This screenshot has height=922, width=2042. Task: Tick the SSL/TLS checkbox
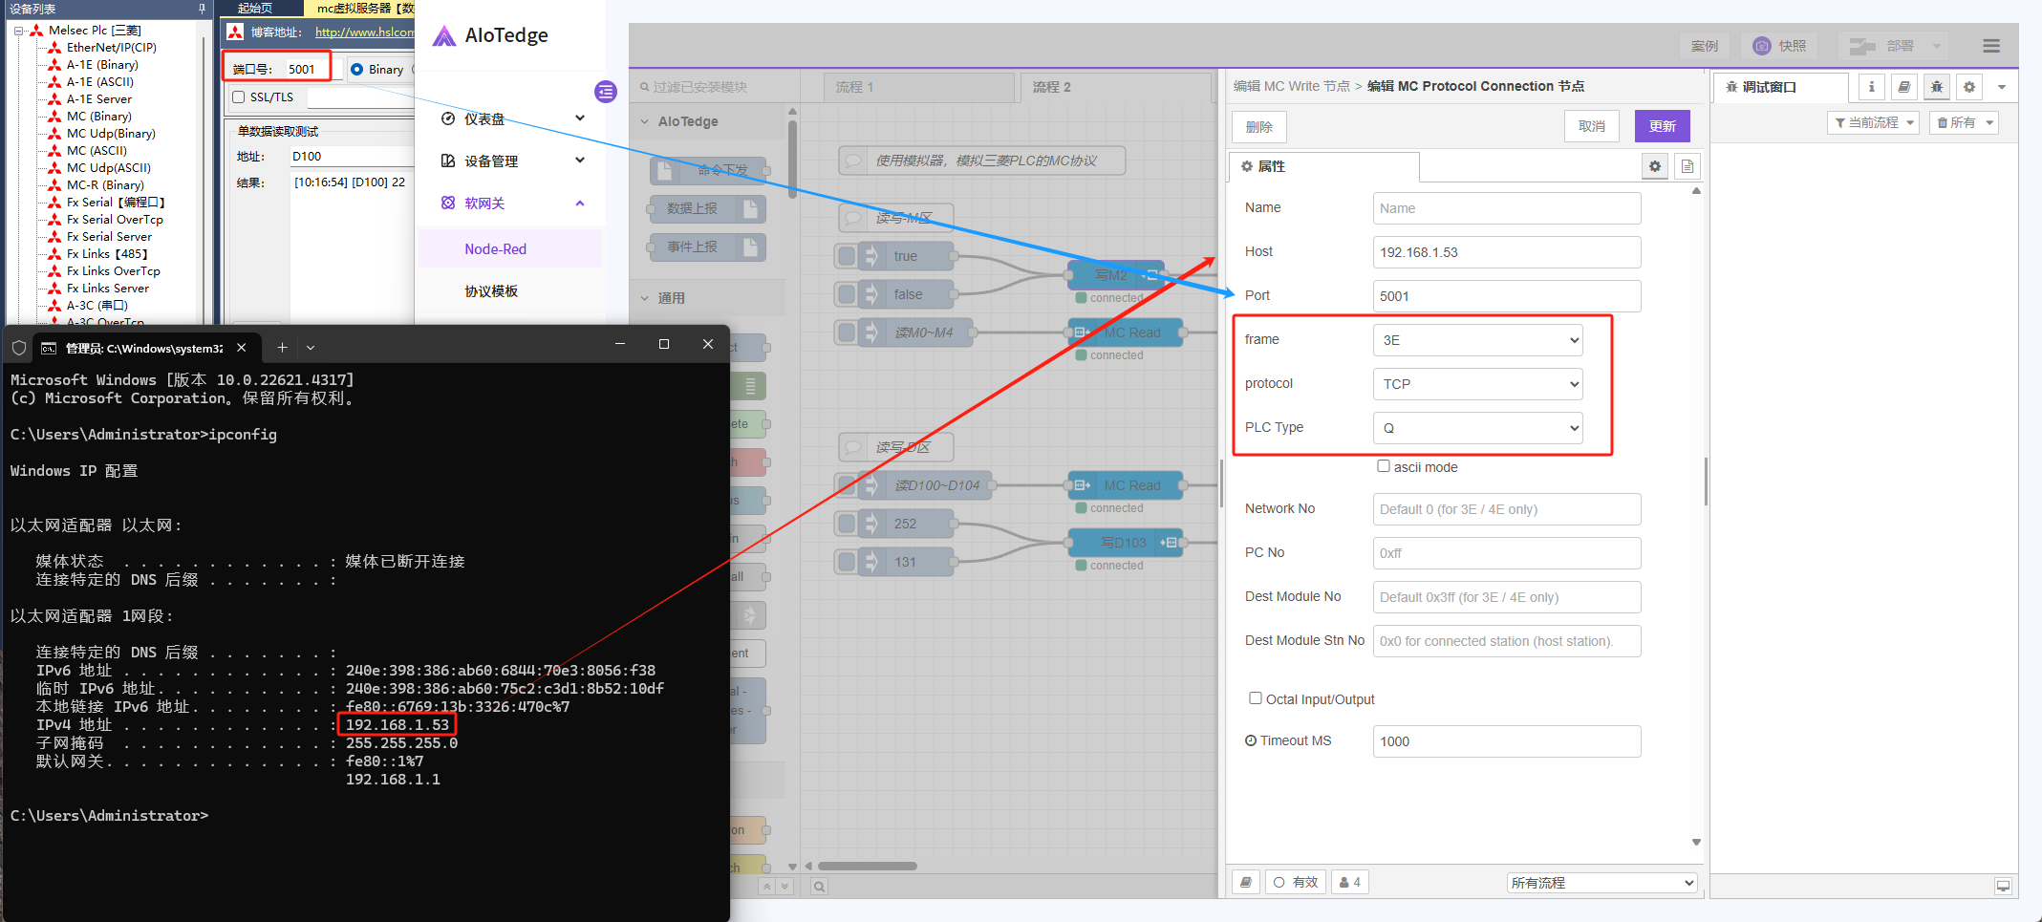[x=239, y=97]
